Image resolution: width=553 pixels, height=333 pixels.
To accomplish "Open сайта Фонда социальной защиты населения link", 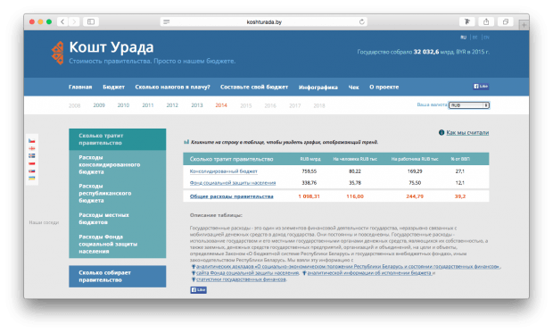I will pyautogui.click(x=248, y=273).
